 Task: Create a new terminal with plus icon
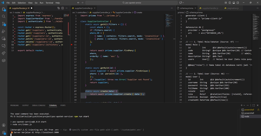(241, 105)
